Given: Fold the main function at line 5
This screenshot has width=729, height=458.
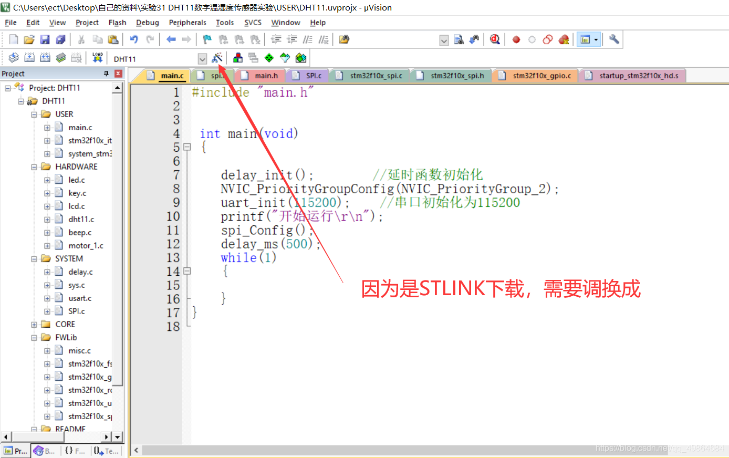Looking at the screenshot, I should click(187, 147).
